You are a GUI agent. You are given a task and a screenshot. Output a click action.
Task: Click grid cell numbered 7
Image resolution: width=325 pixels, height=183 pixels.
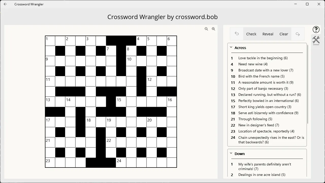point(111,51)
